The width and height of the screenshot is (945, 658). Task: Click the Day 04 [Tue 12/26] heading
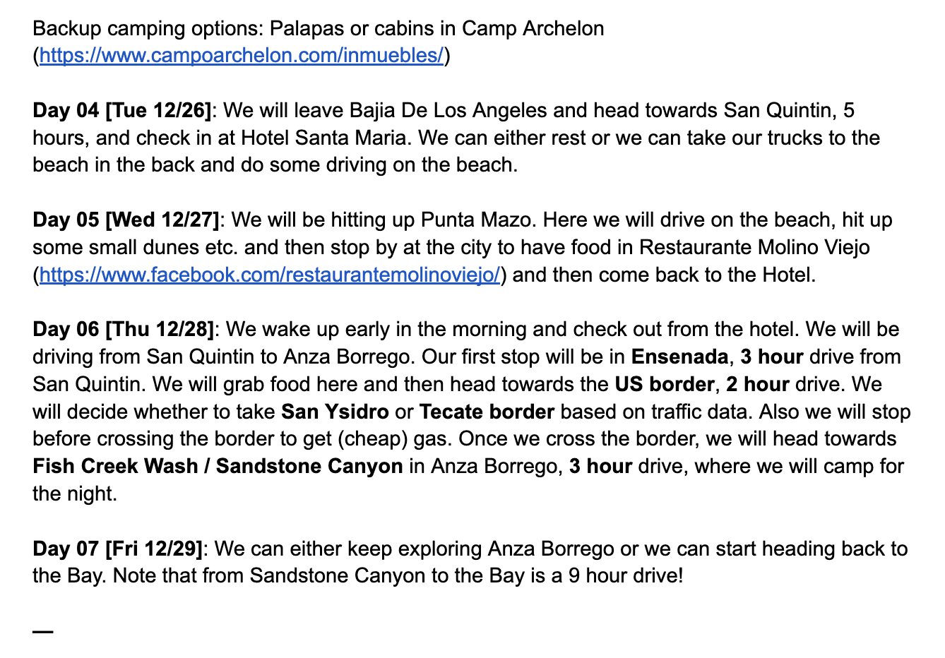121,111
